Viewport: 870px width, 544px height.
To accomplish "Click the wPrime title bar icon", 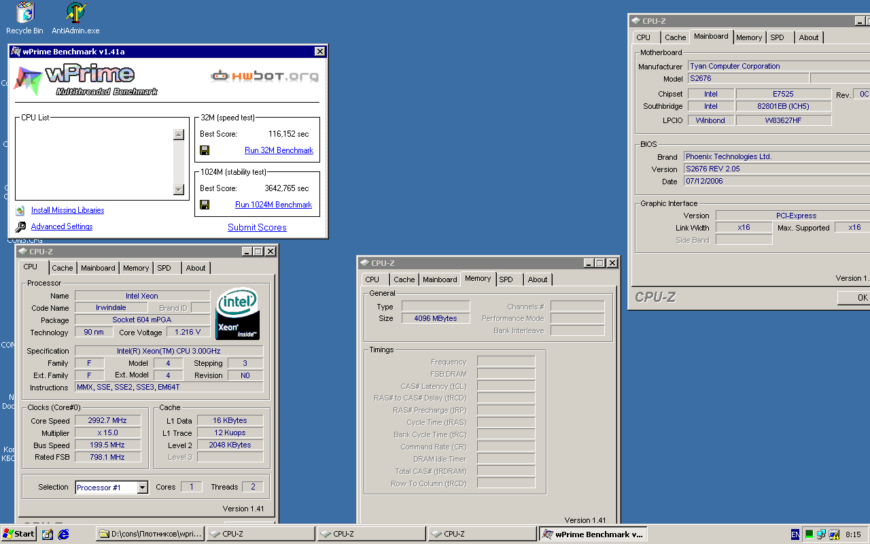I will pyautogui.click(x=16, y=52).
